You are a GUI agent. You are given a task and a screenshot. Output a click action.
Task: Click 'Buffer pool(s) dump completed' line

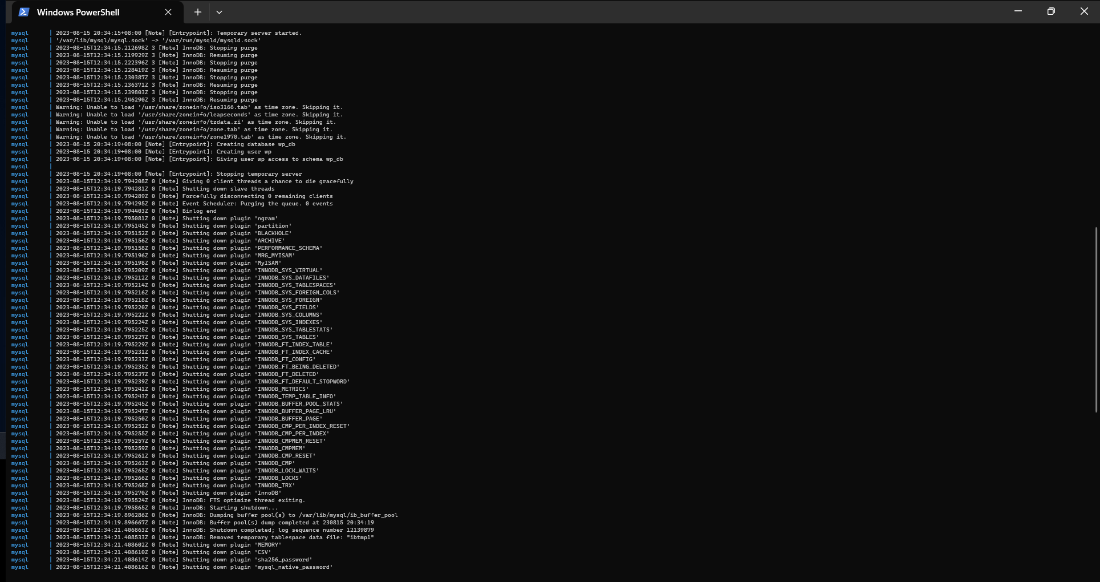214,523
